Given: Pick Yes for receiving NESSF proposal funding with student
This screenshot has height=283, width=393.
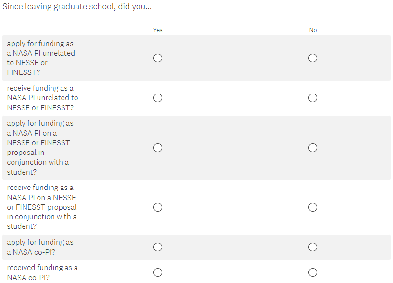Looking at the screenshot, I should (x=158, y=207).
